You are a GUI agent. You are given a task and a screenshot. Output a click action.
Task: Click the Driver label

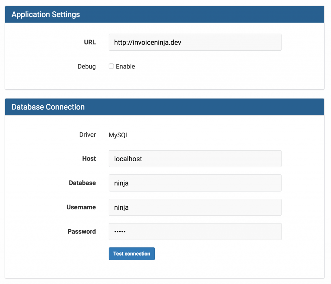tap(87, 135)
